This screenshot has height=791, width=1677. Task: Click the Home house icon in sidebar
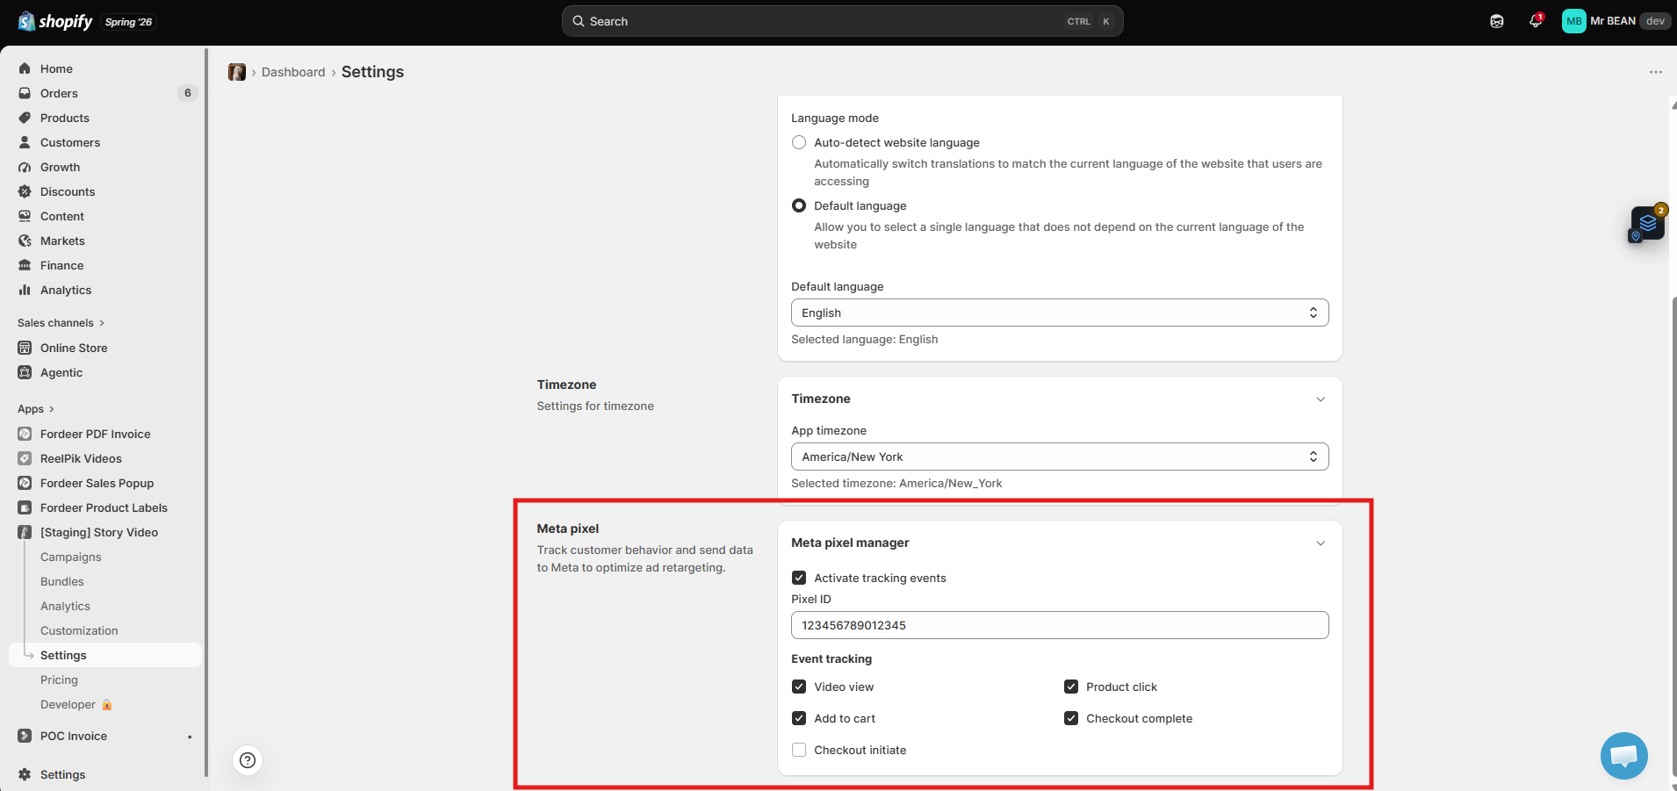(25, 68)
